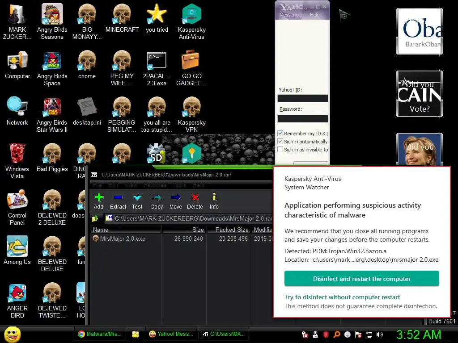Open the Help menu in 7-Zip

(198, 185)
